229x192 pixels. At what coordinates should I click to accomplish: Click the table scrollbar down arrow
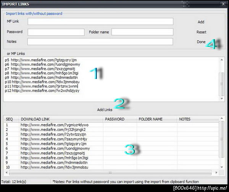221,167
